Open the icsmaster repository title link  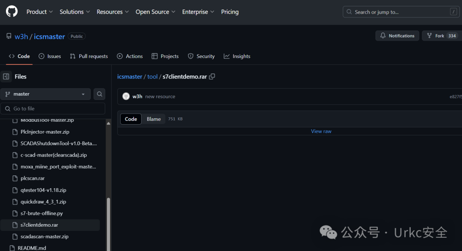[49, 36]
